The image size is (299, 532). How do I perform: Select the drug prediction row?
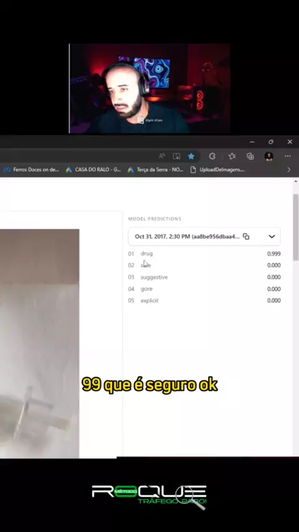coord(204,254)
